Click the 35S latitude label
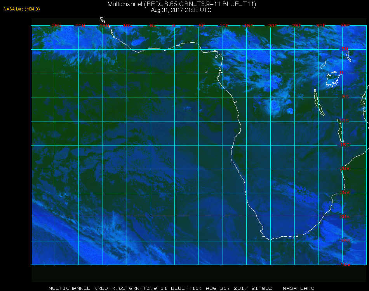 pyautogui.click(x=345, y=241)
